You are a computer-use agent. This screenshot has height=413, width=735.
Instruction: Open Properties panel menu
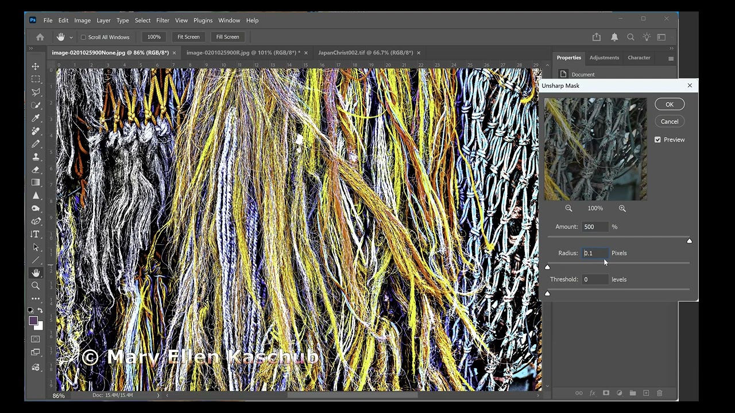tap(671, 58)
